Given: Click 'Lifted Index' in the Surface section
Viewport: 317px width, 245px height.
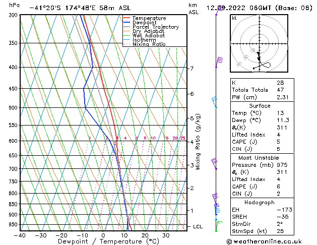Looking at the screenshot, I should point(248,135).
